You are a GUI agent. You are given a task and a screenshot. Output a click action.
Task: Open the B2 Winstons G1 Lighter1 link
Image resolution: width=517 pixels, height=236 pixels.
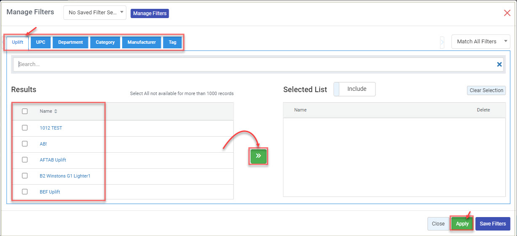click(65, 176)
